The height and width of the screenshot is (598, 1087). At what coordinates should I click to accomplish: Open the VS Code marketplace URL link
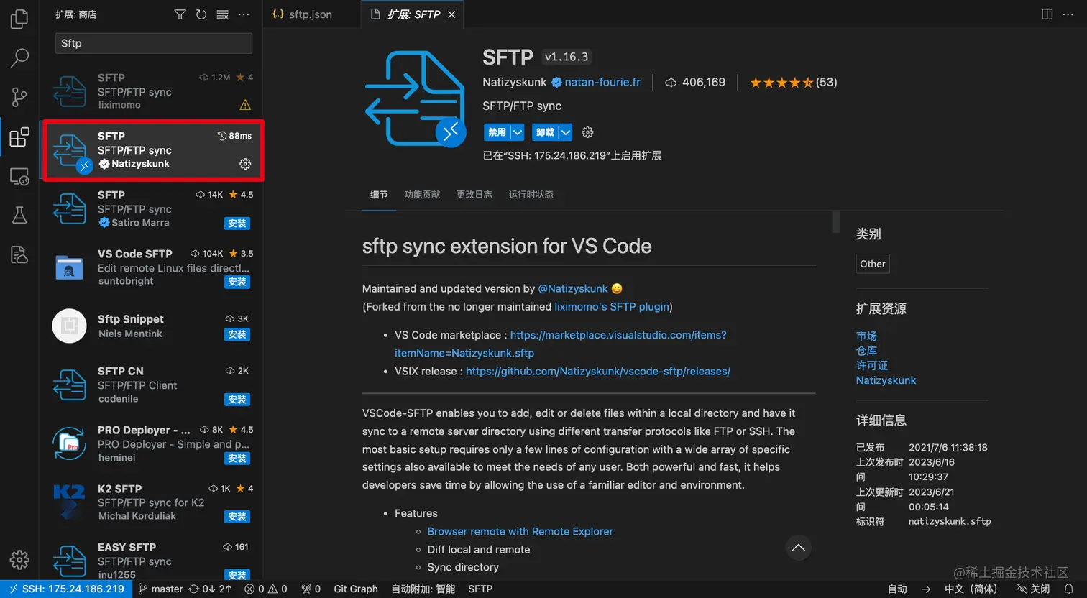click(618, 336)
